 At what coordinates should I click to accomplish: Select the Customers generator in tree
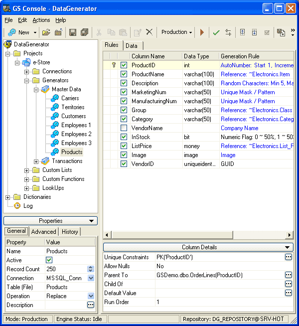pyautogui.click(x=73, y=116)
